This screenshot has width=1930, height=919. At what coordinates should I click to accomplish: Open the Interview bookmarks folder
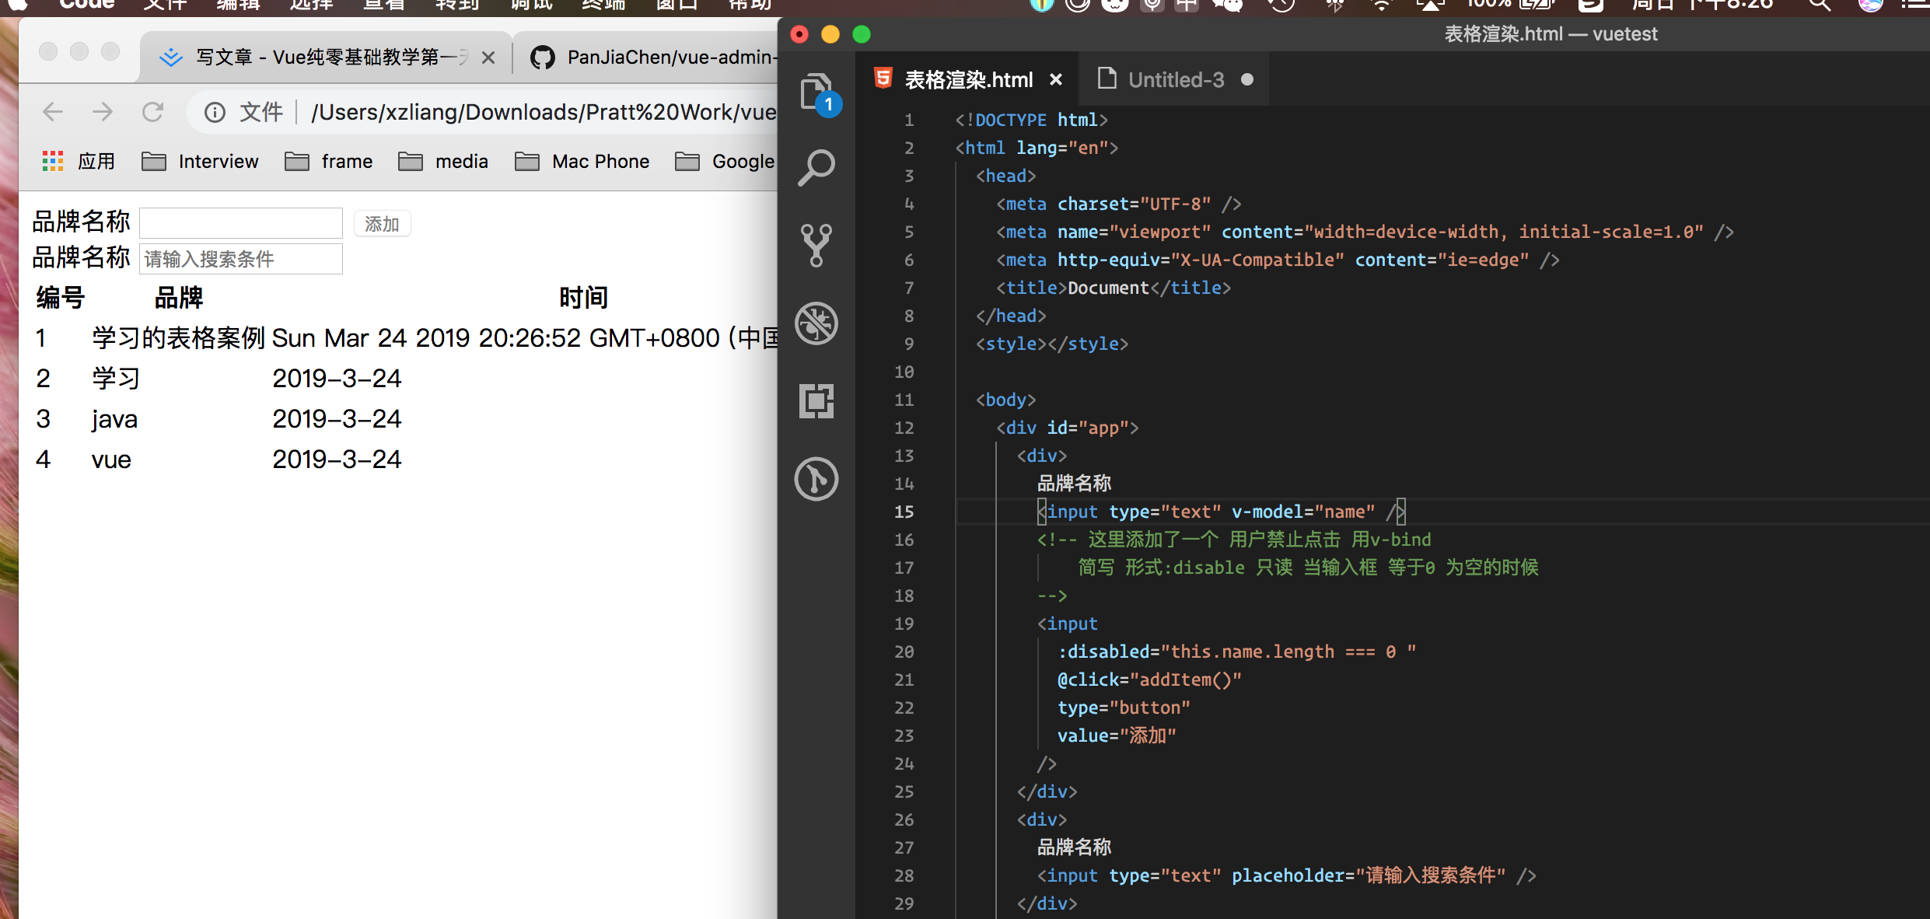tap(201, 161)
